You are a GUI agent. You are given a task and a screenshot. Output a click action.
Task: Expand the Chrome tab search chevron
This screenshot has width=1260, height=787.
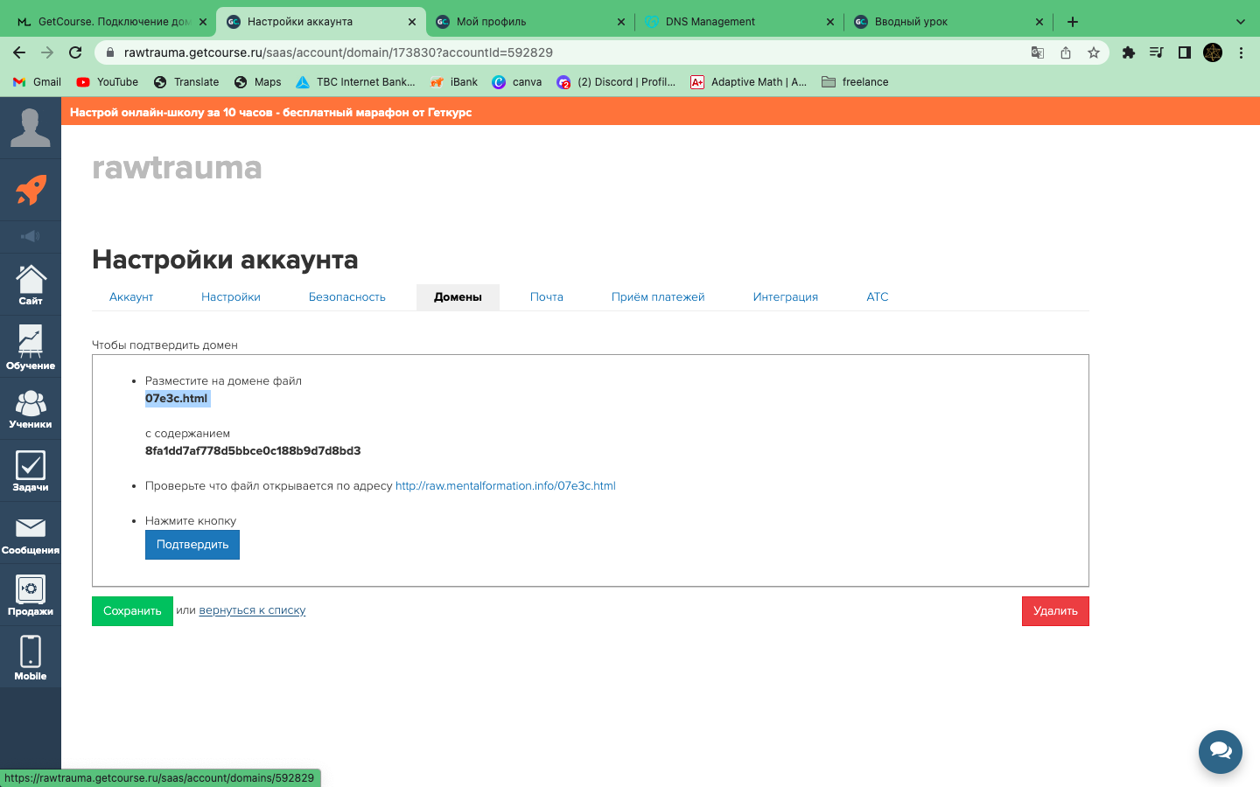point(1240,22)
